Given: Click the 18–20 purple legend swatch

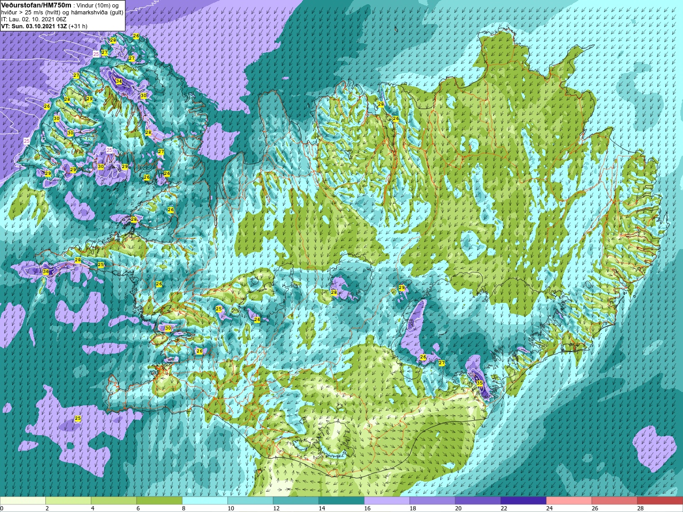Looking at the screenshot, I should point(432,501).
